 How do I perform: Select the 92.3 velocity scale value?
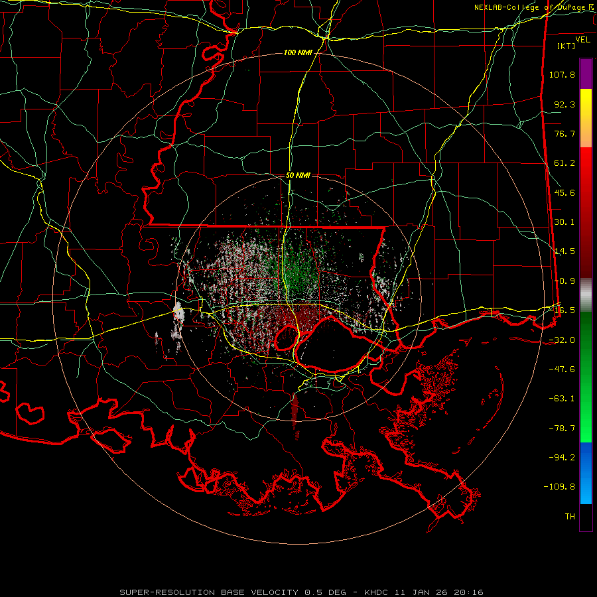[x=564, y=104]
